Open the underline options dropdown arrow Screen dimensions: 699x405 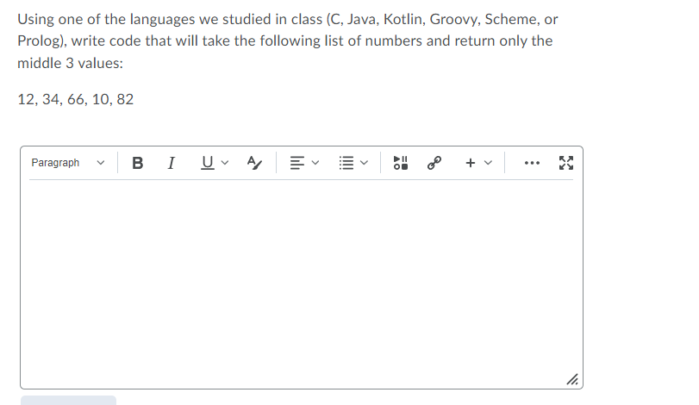225,163
